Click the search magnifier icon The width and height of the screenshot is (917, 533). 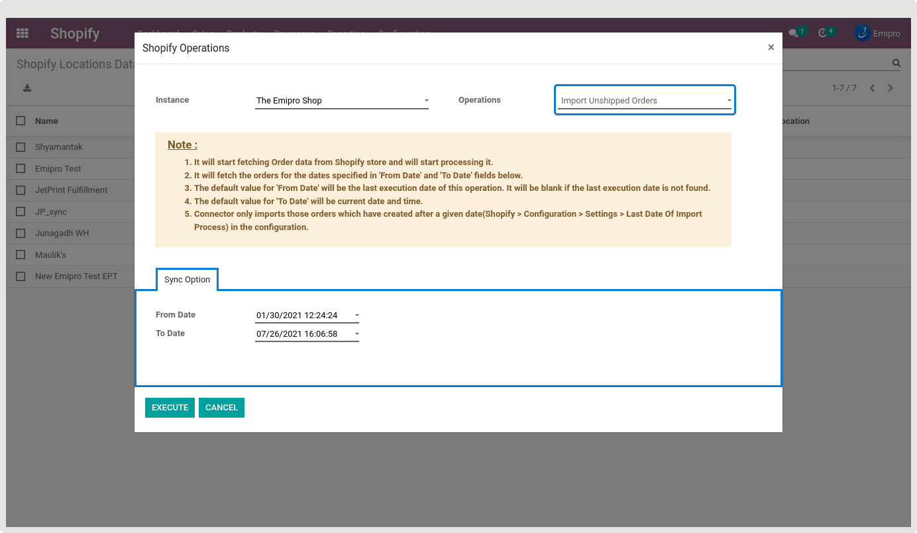click(896, 64)
